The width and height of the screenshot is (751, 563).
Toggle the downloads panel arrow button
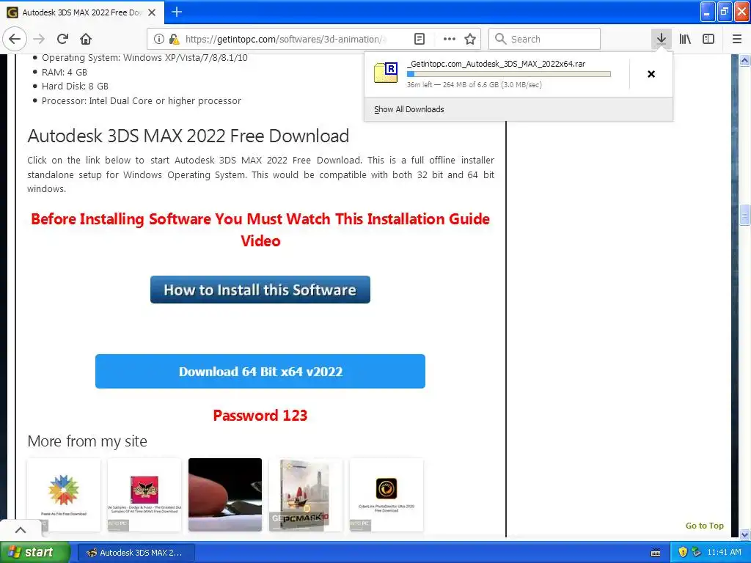tap(661, 39)
